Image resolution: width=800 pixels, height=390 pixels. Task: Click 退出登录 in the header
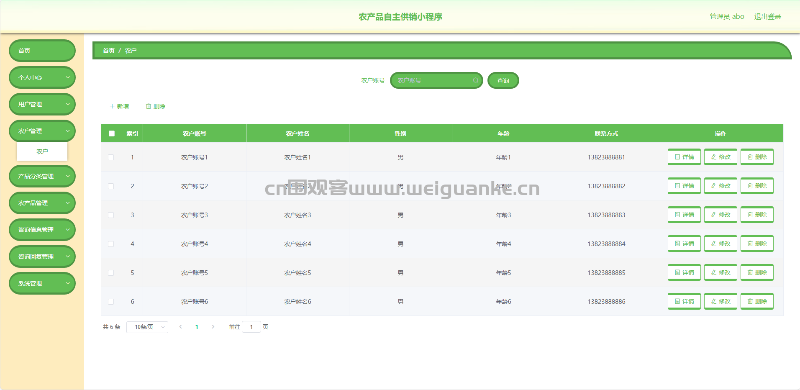[x=768, y=17]
